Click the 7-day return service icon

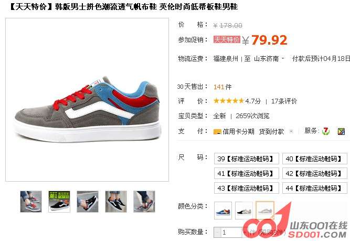click(x=326, y=131)
